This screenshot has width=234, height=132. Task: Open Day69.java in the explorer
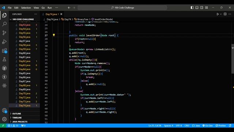(x=24, y=89)
